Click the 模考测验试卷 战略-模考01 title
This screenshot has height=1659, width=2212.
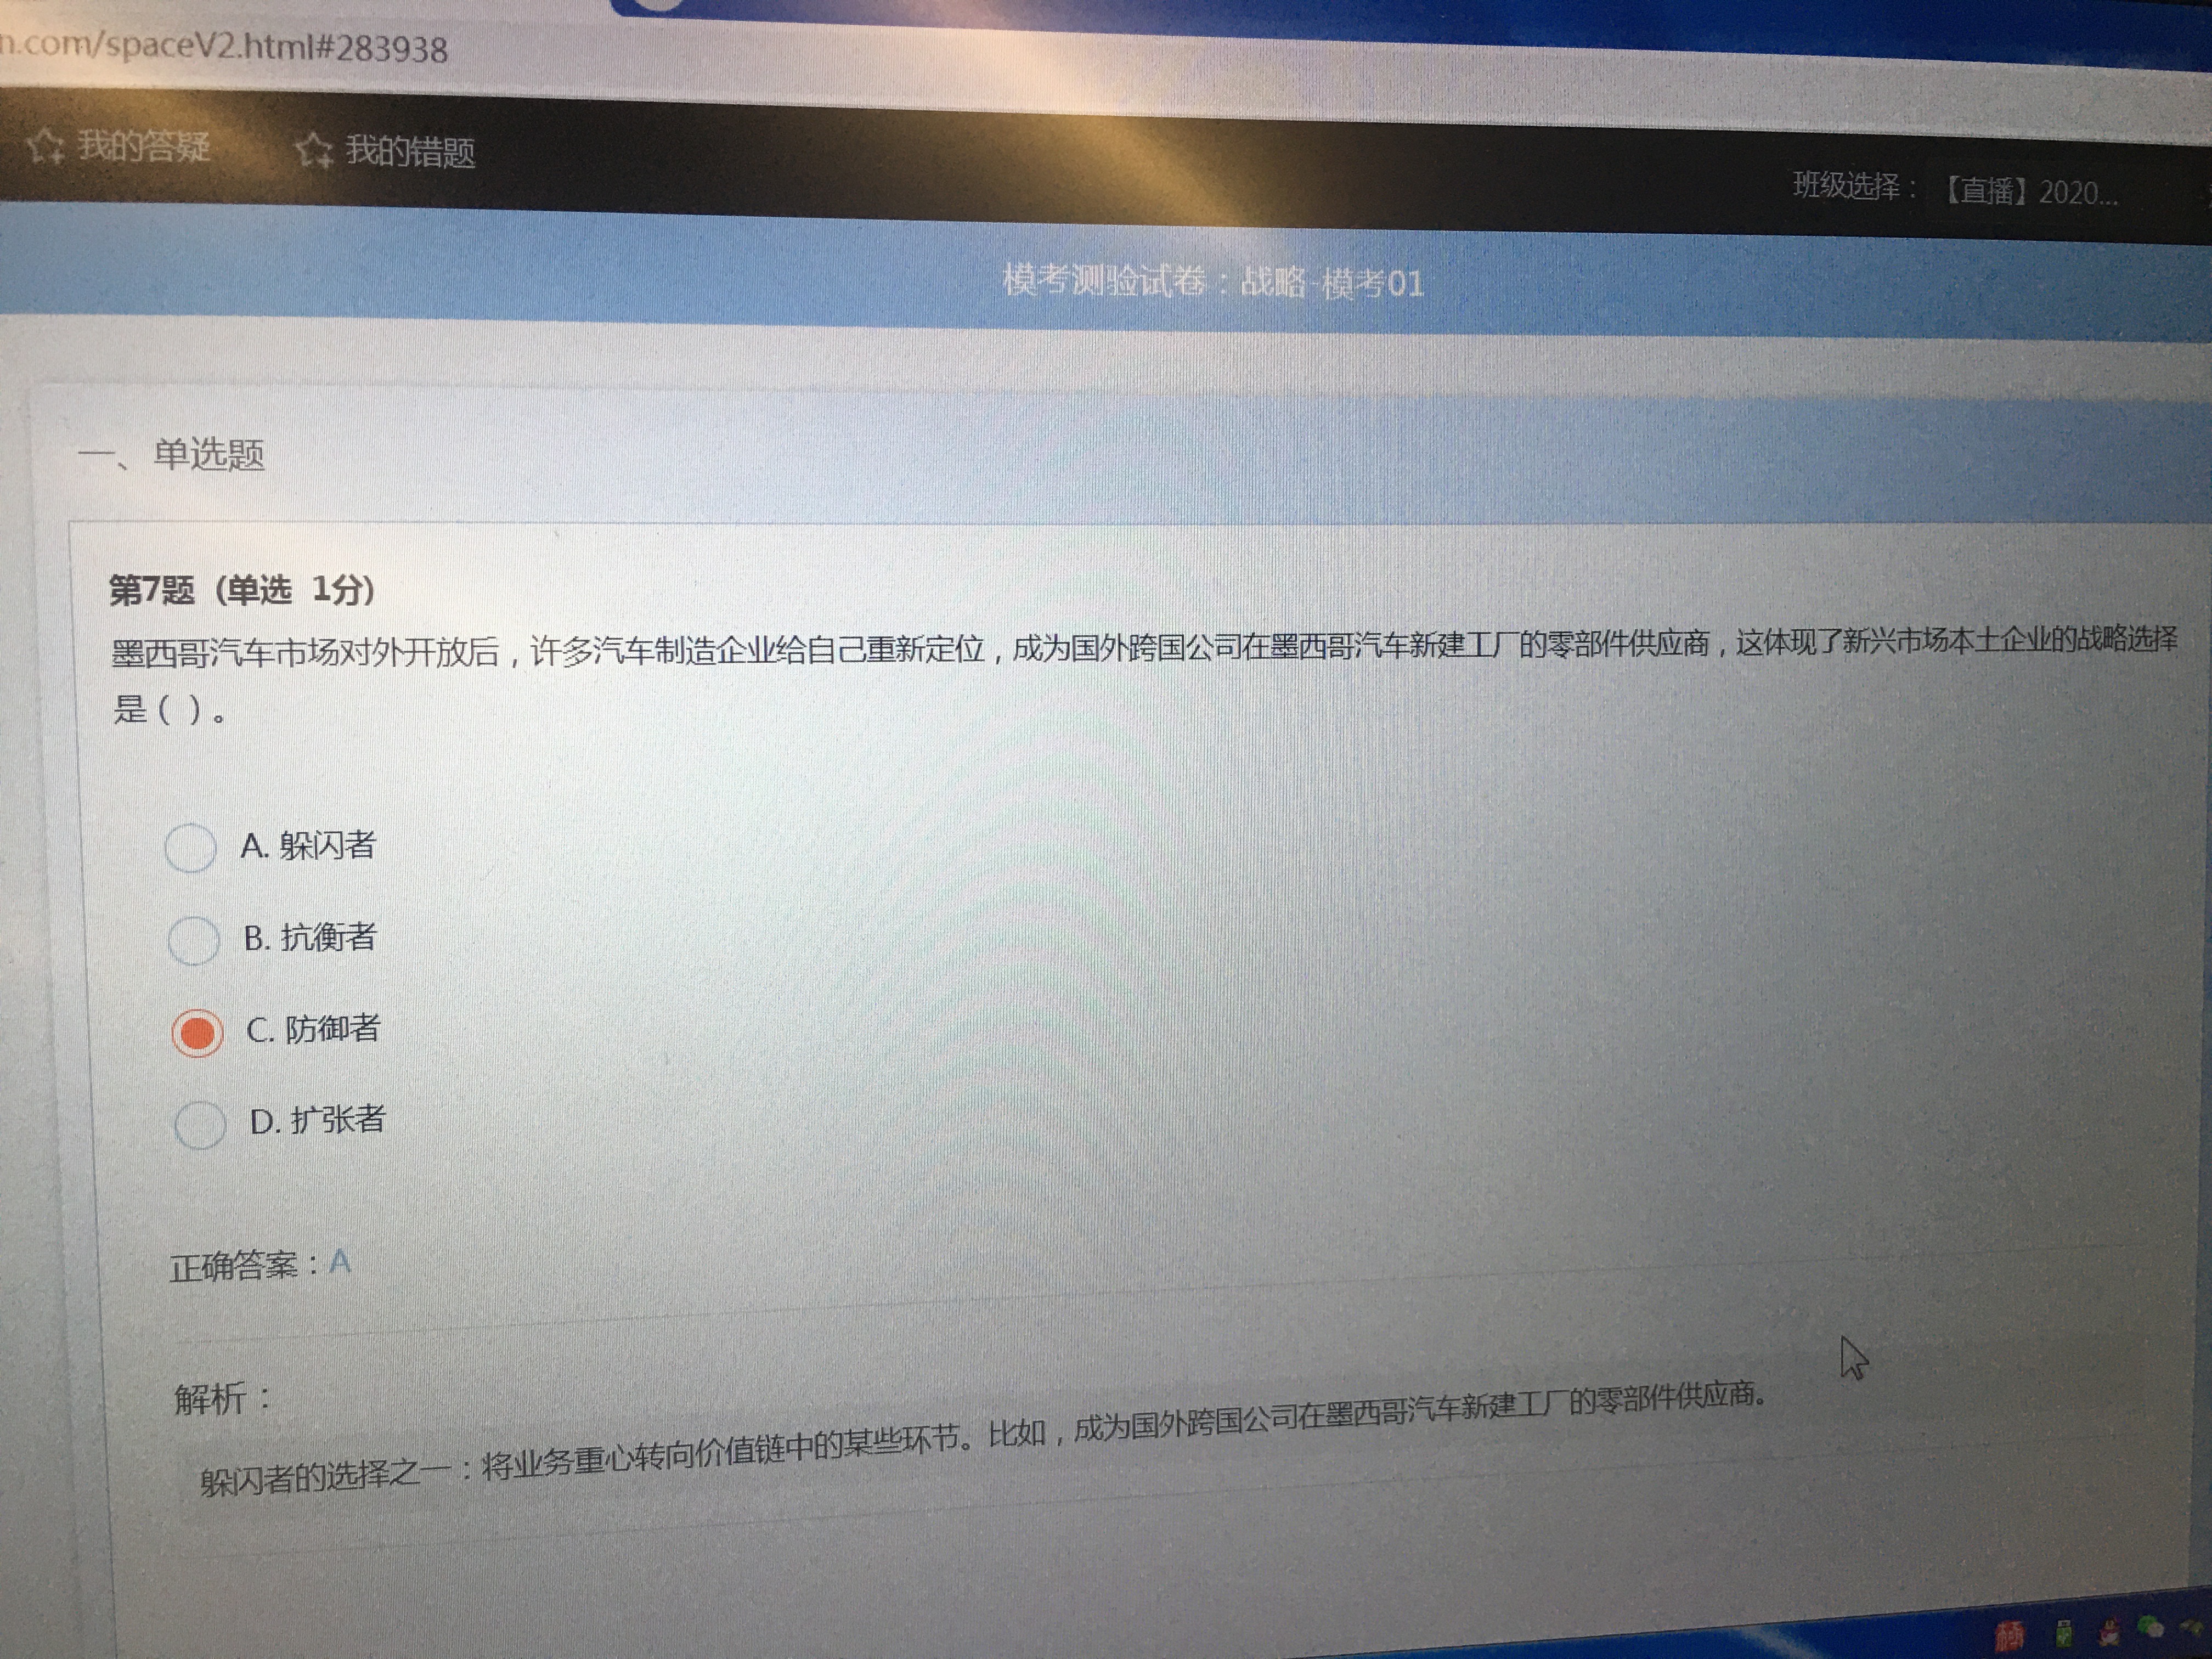point(1212,282)
